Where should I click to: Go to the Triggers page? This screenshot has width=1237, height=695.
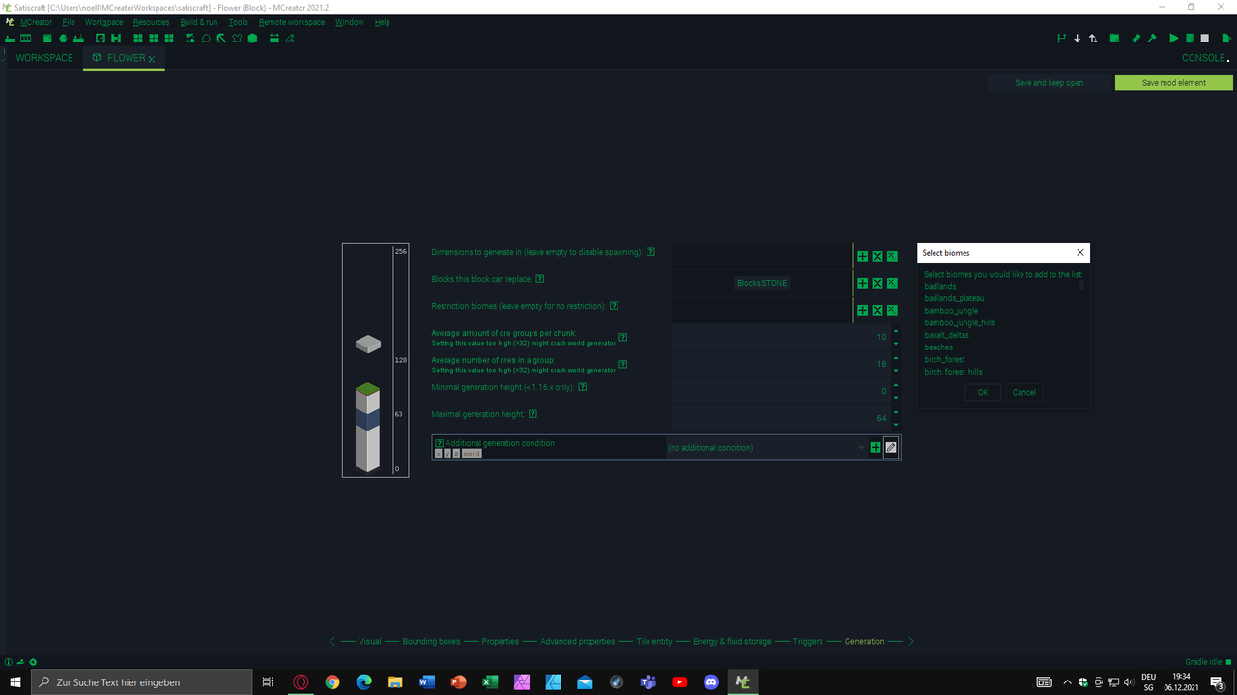tap(808, 641)
